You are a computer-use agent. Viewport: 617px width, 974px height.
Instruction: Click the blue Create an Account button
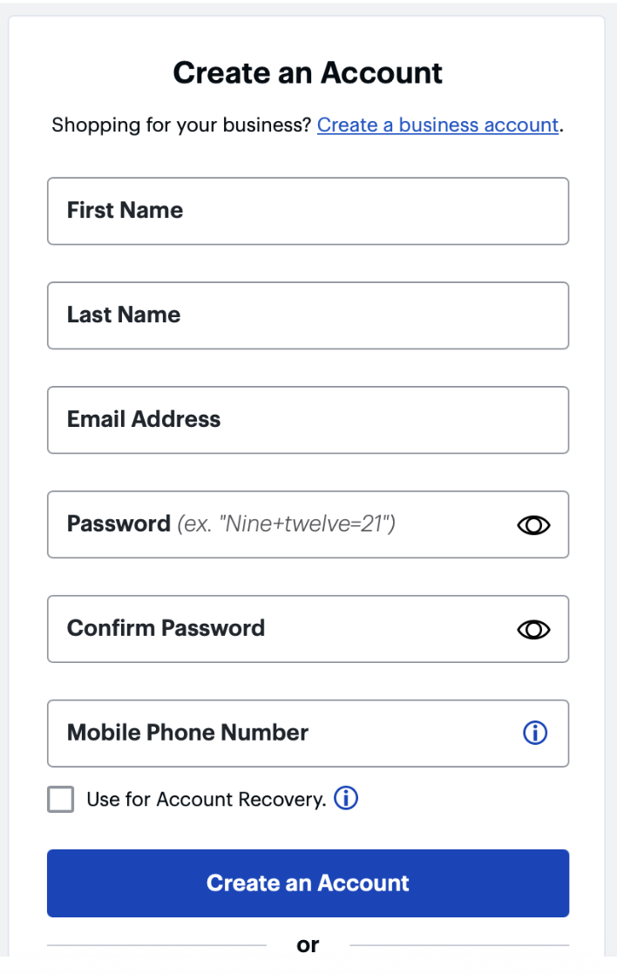(x=308, y=883)
